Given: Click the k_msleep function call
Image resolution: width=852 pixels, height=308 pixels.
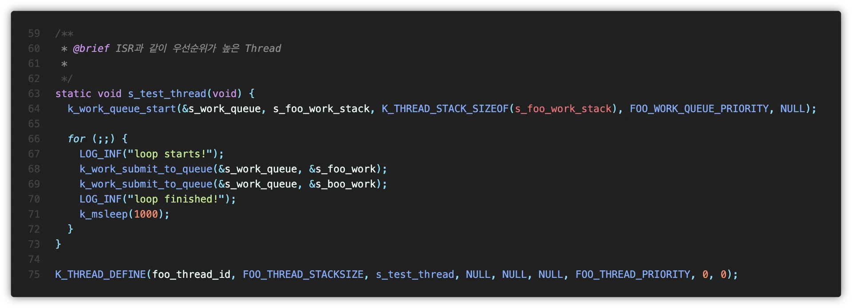Looking at the screenshot, I should coord(103,214).
